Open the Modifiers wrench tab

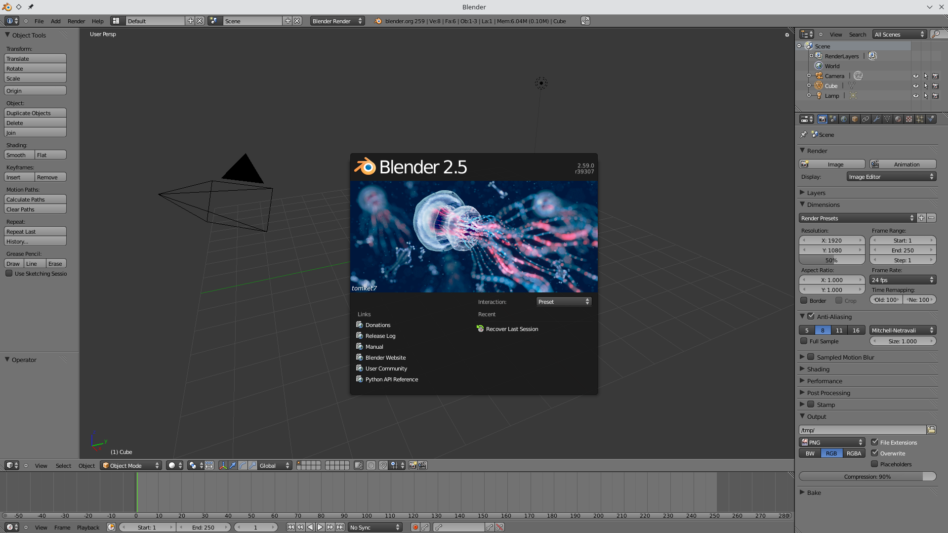coord(876,119)
